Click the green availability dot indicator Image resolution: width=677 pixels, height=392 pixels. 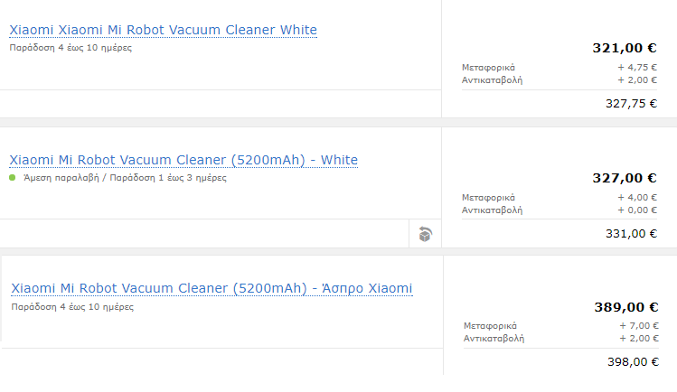13,178
